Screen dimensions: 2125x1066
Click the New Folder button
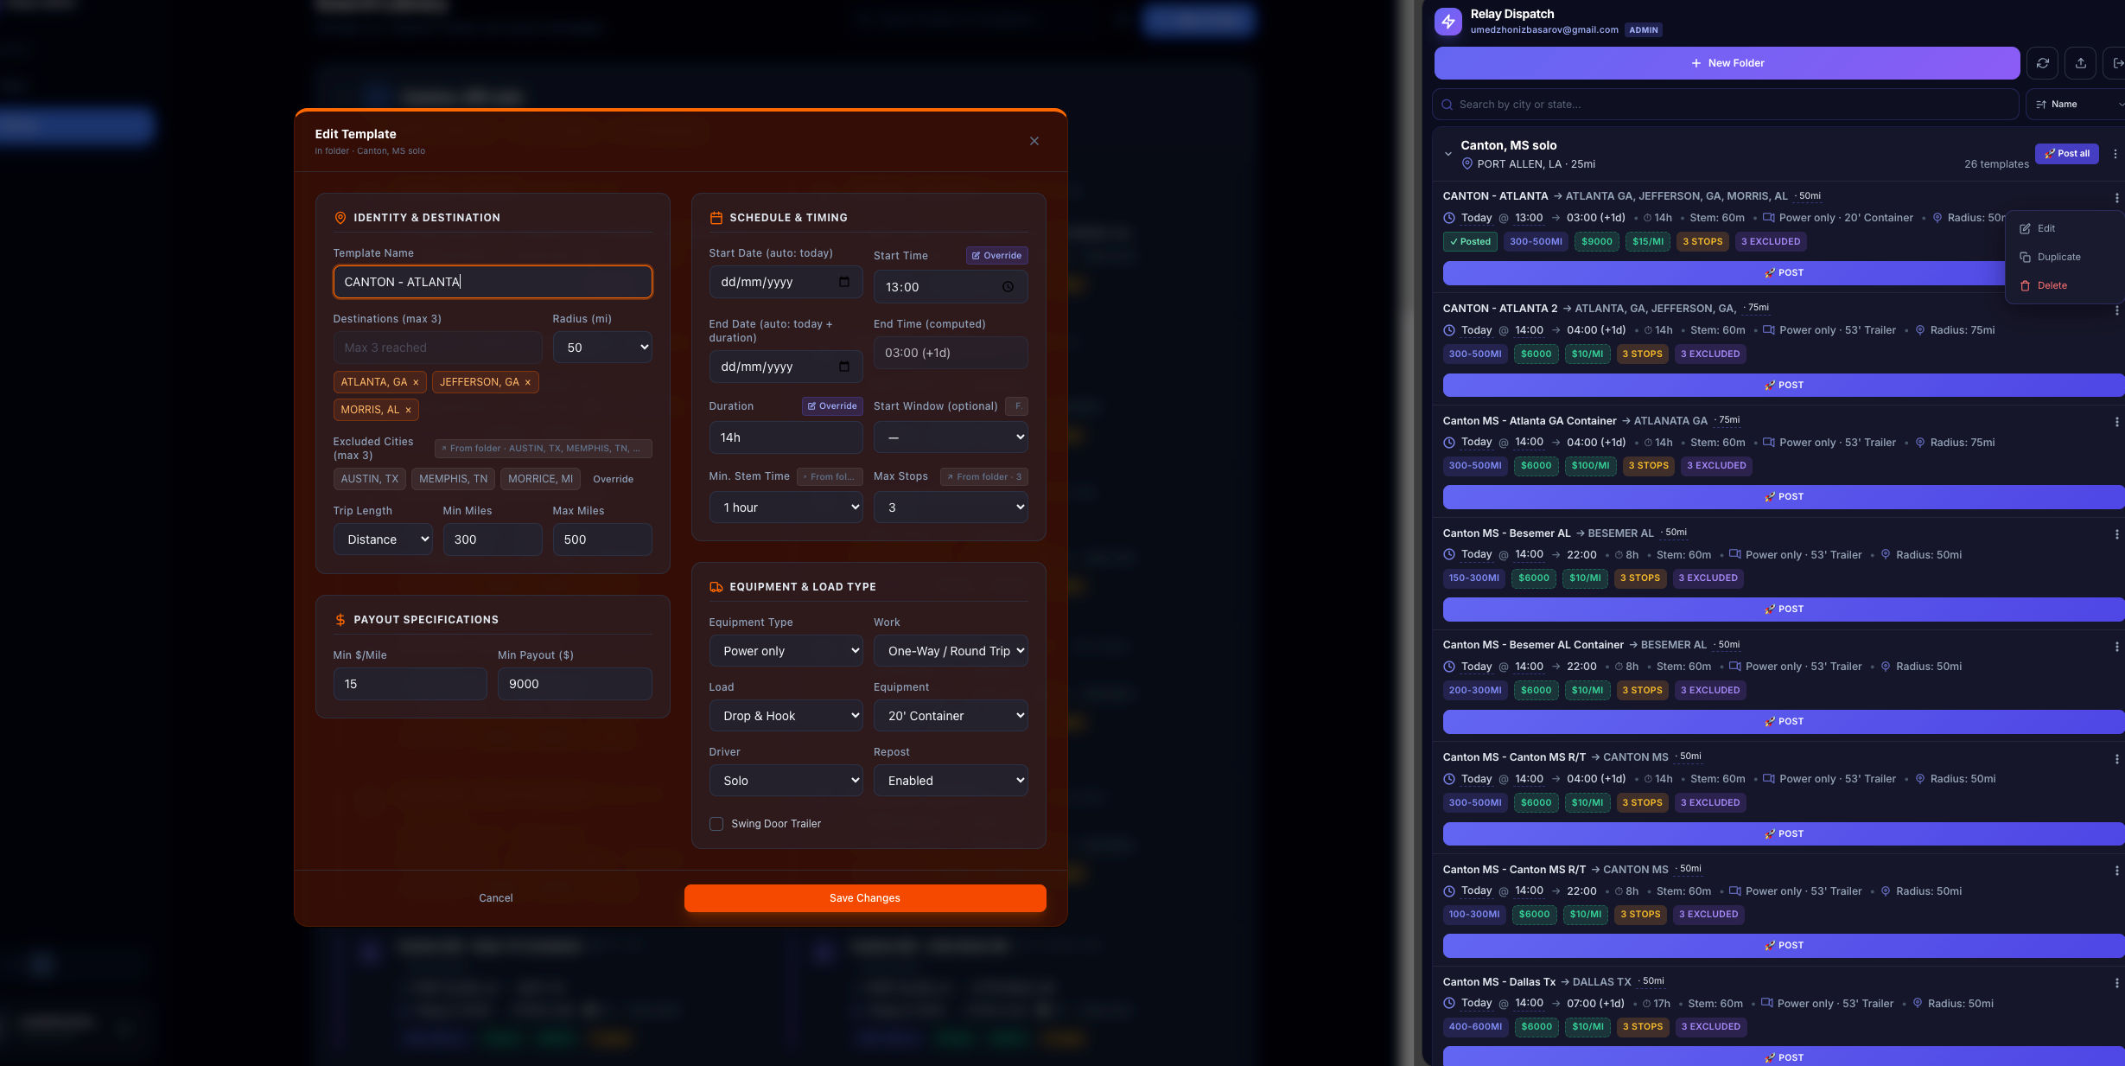click(1727, 63)
